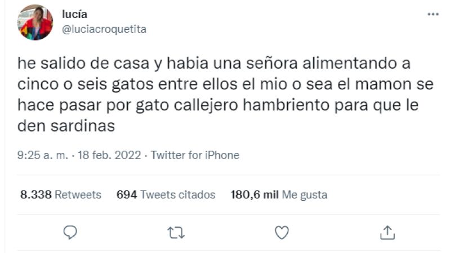Click the 18 feb. 2022 date

109,155
